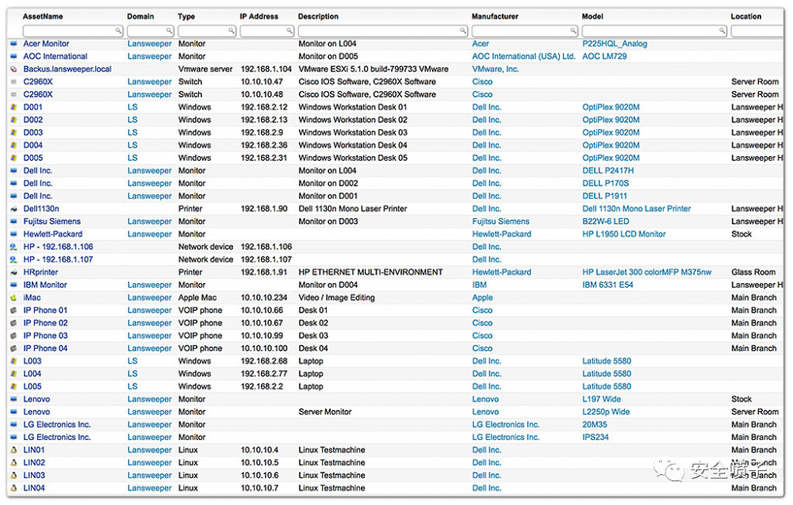Viewport: 793px width, 505px height.
Task: Open the Acer Monitor asset link
Action: (46, 44)
